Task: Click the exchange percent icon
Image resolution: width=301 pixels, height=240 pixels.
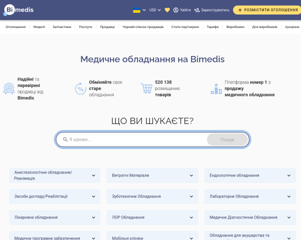Action: tap(80, 88)
